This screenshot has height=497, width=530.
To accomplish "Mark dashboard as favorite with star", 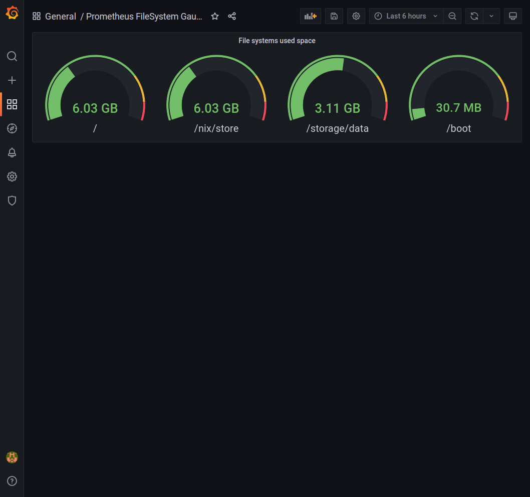I will click(214, 16).
